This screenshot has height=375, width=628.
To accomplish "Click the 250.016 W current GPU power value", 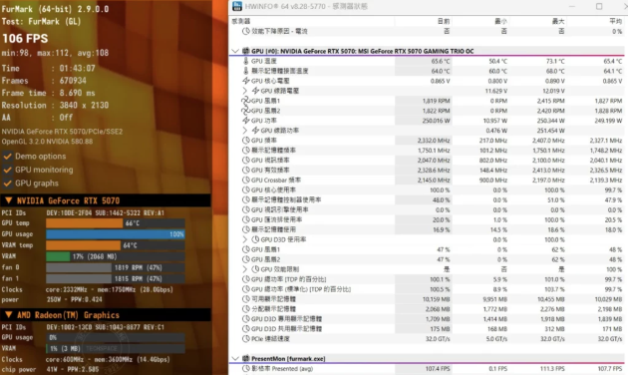I will [437, 121].
